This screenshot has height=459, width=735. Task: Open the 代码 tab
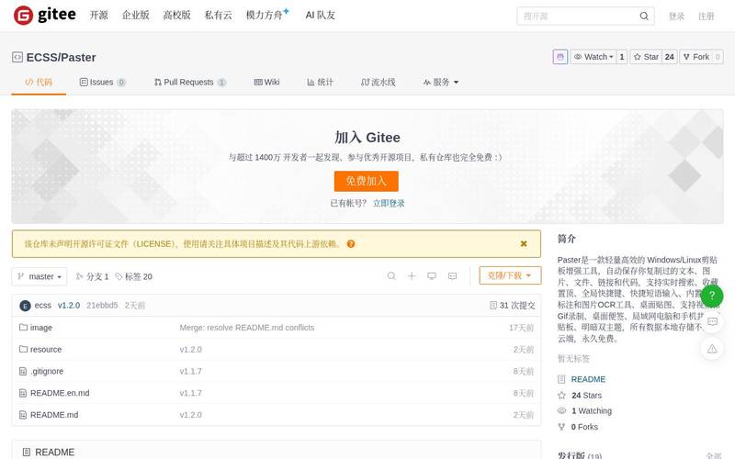(x=39, y=82)
